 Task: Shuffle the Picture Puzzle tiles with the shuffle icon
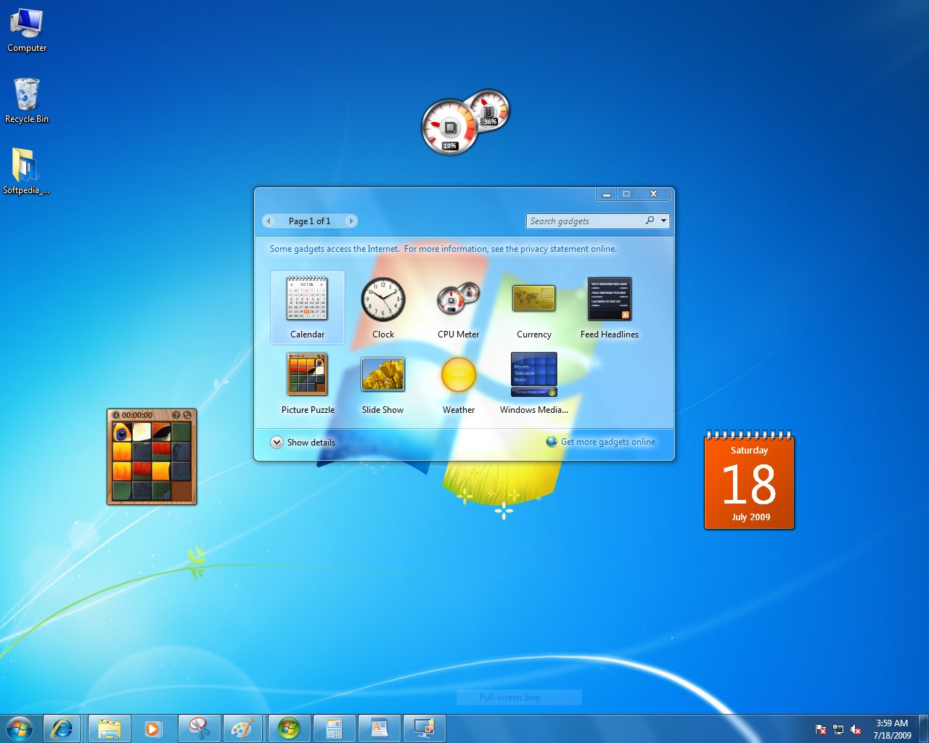187,415
